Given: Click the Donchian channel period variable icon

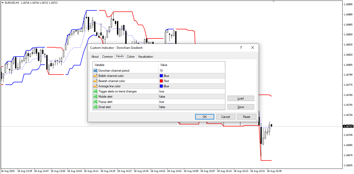Looking at the screenshot, I should pyautogui.click(x=95, y=71).
